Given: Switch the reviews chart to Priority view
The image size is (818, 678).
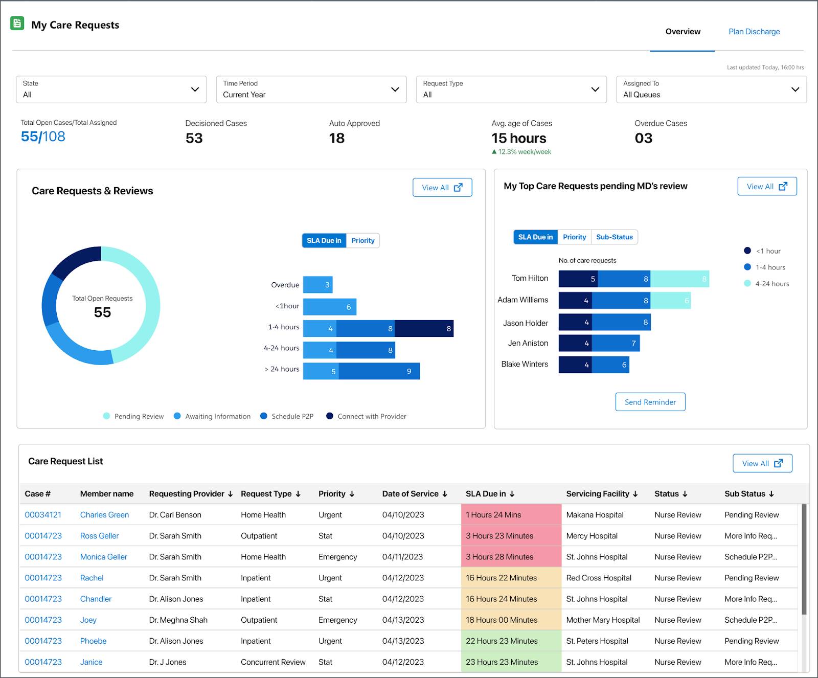Looking at the screenshot, I should (363, 240).
